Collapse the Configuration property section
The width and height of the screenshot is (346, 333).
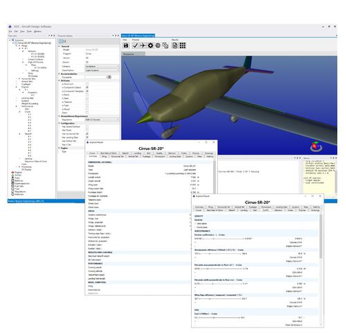point(59,123)
